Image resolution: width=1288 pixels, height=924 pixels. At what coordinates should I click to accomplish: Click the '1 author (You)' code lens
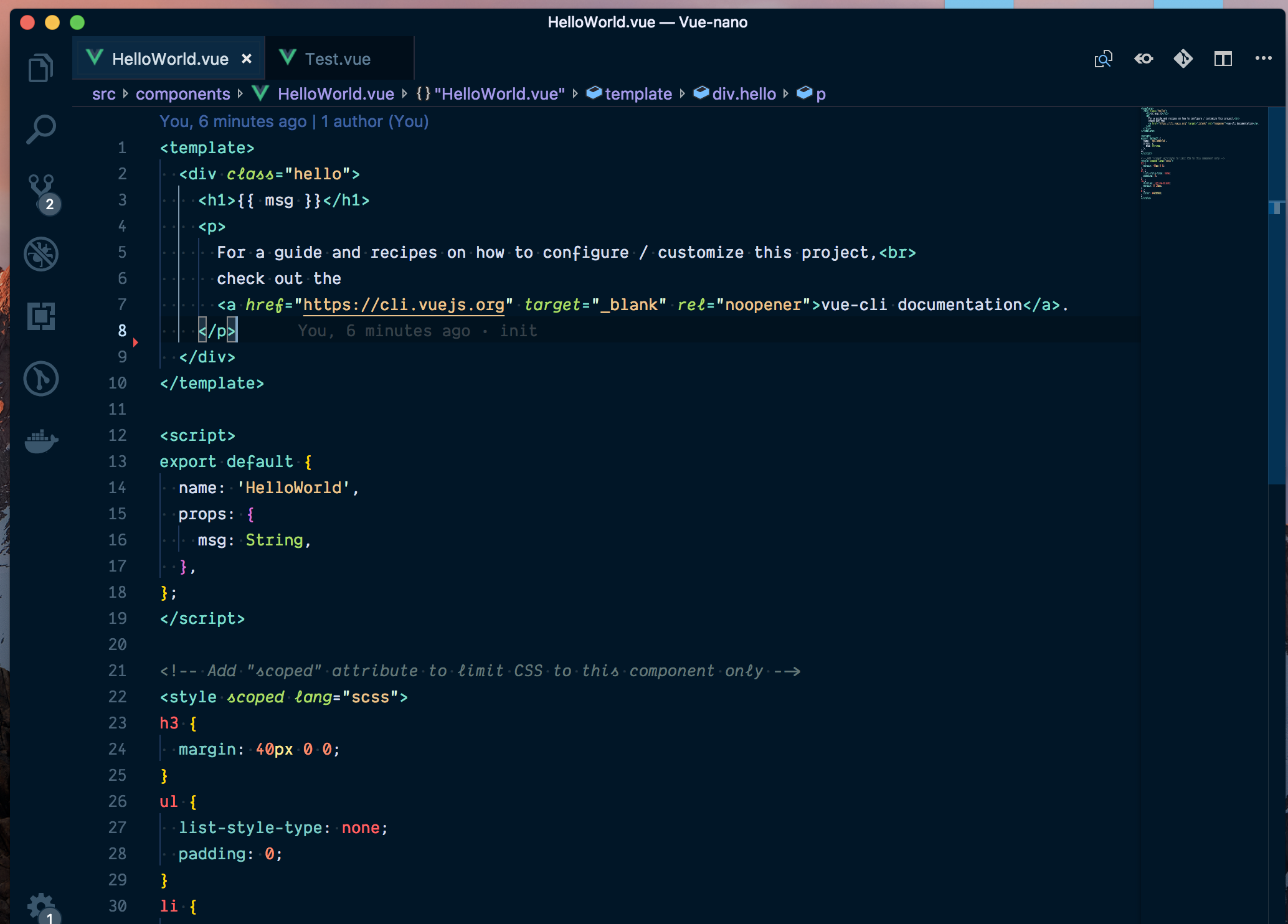tap(375, 121)
